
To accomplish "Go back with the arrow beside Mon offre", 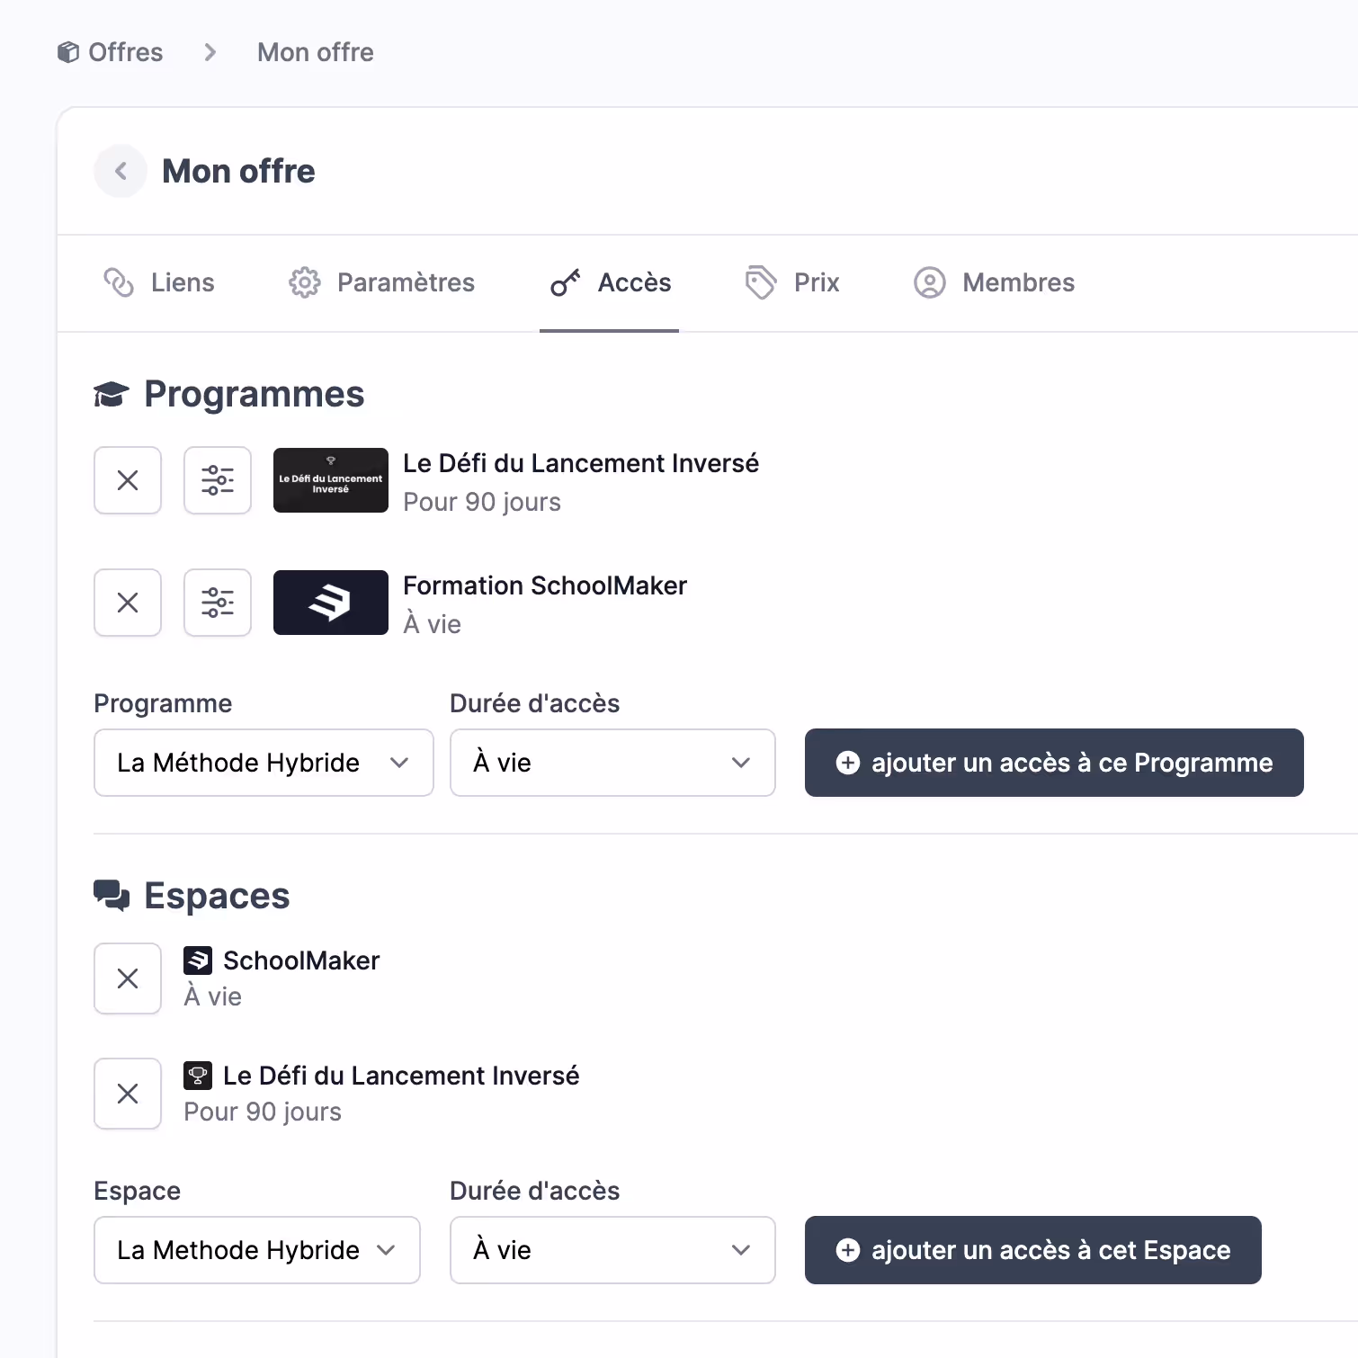I will pyautogui.click(x=121, y=171).
